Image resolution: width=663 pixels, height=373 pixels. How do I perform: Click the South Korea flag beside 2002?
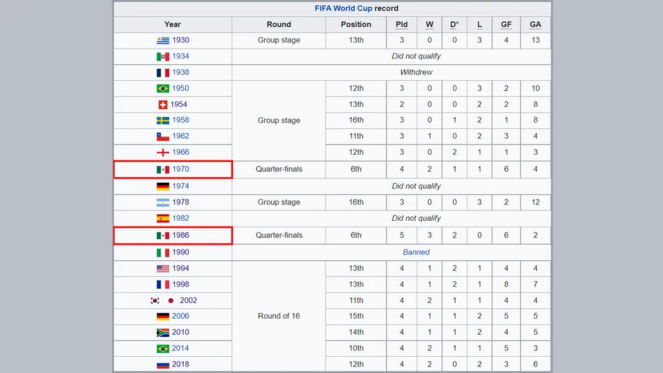tap(155, 300)
